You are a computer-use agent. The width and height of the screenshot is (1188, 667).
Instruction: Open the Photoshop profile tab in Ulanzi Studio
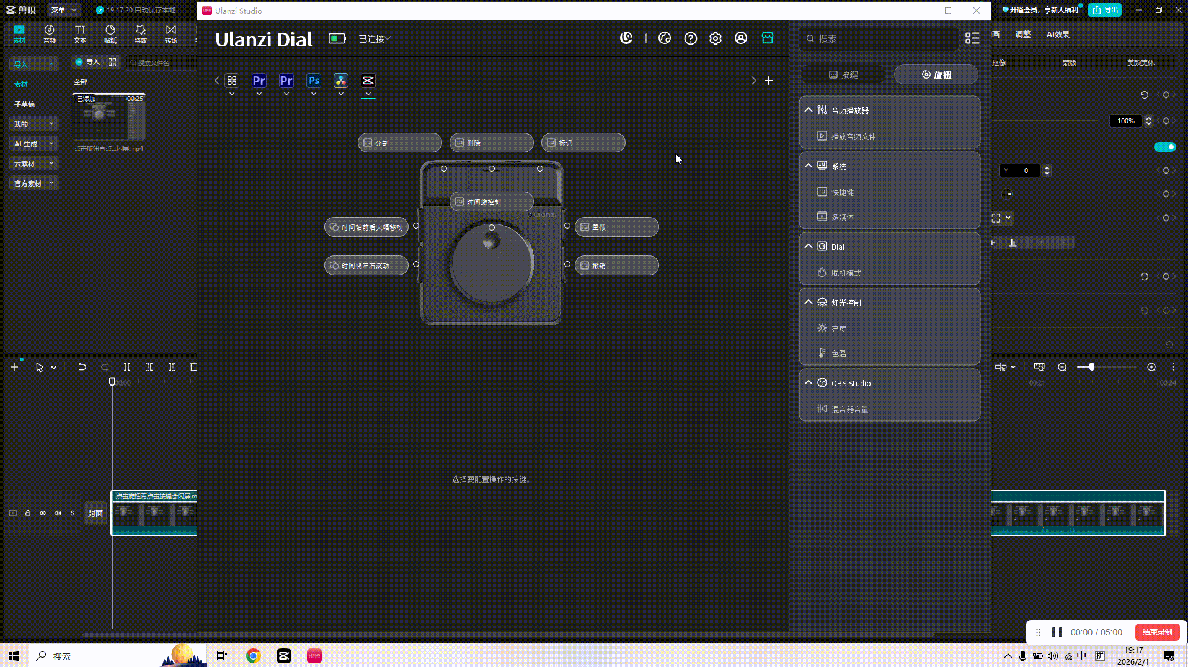point(313,80)
